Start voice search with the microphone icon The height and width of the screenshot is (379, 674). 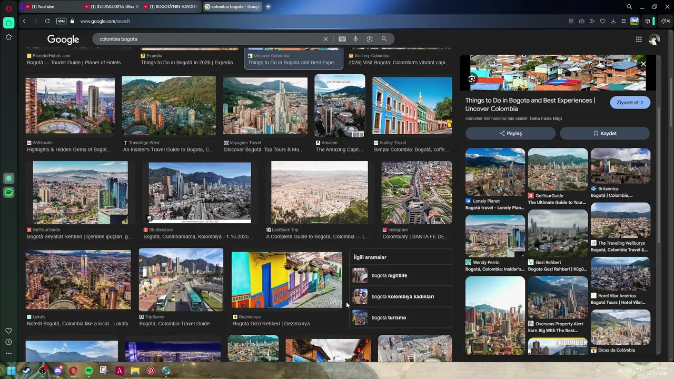(355, 39)
